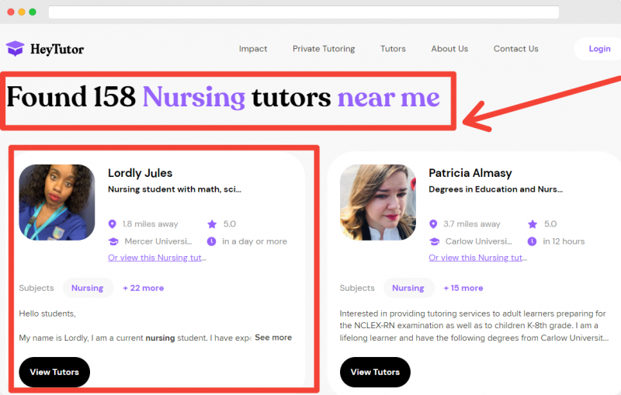621x395 pixels.
Task: Click 'in 12 hours' response time text
Action: pos(564,241)
